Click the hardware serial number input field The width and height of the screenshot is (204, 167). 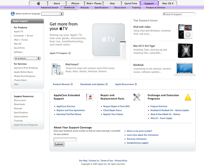[65, 139]
